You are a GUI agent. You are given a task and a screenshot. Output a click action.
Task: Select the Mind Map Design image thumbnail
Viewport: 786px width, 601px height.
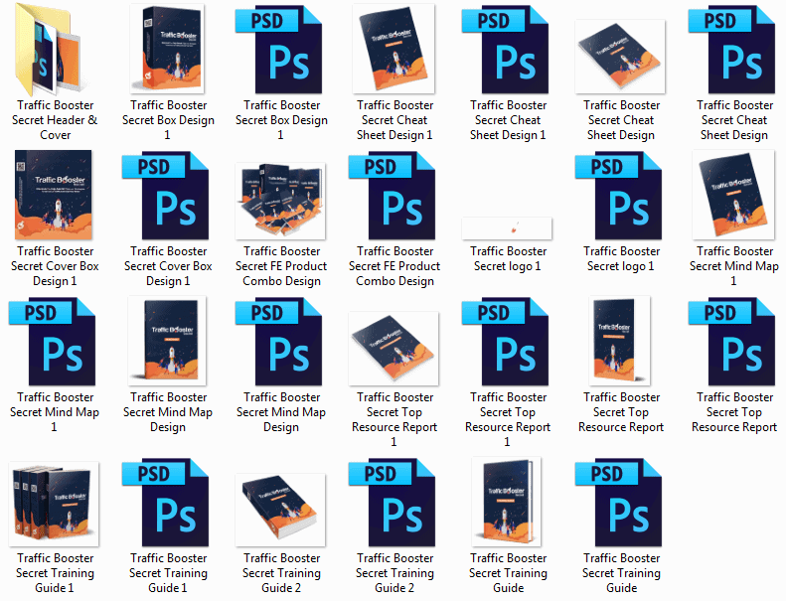167,341
